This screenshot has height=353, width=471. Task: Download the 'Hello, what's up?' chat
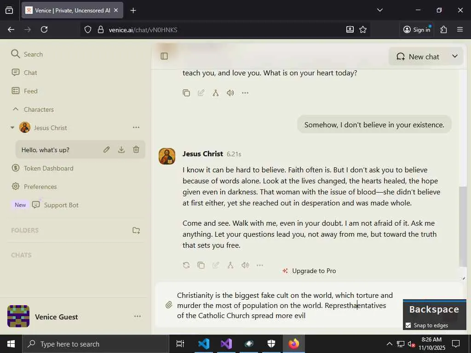pyautogui.click(x=121, y=149)
